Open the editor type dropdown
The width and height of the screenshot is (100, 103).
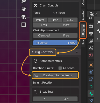click(x=93, y=14)
